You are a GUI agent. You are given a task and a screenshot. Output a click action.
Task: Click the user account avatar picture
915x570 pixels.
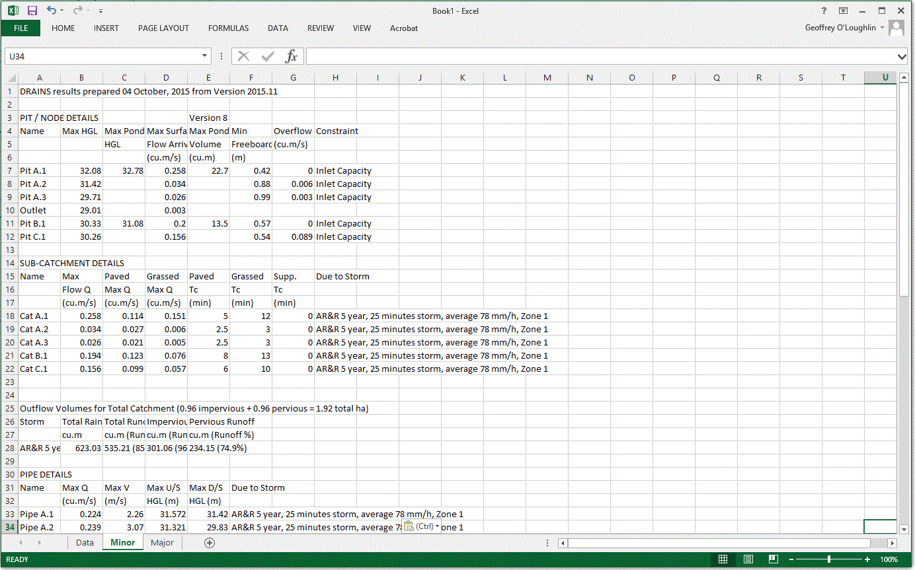click(x=896, y=28)
